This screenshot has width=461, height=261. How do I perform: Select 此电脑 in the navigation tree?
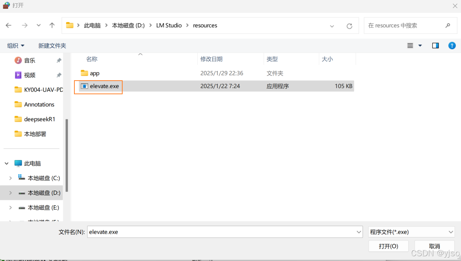[32, 163]
